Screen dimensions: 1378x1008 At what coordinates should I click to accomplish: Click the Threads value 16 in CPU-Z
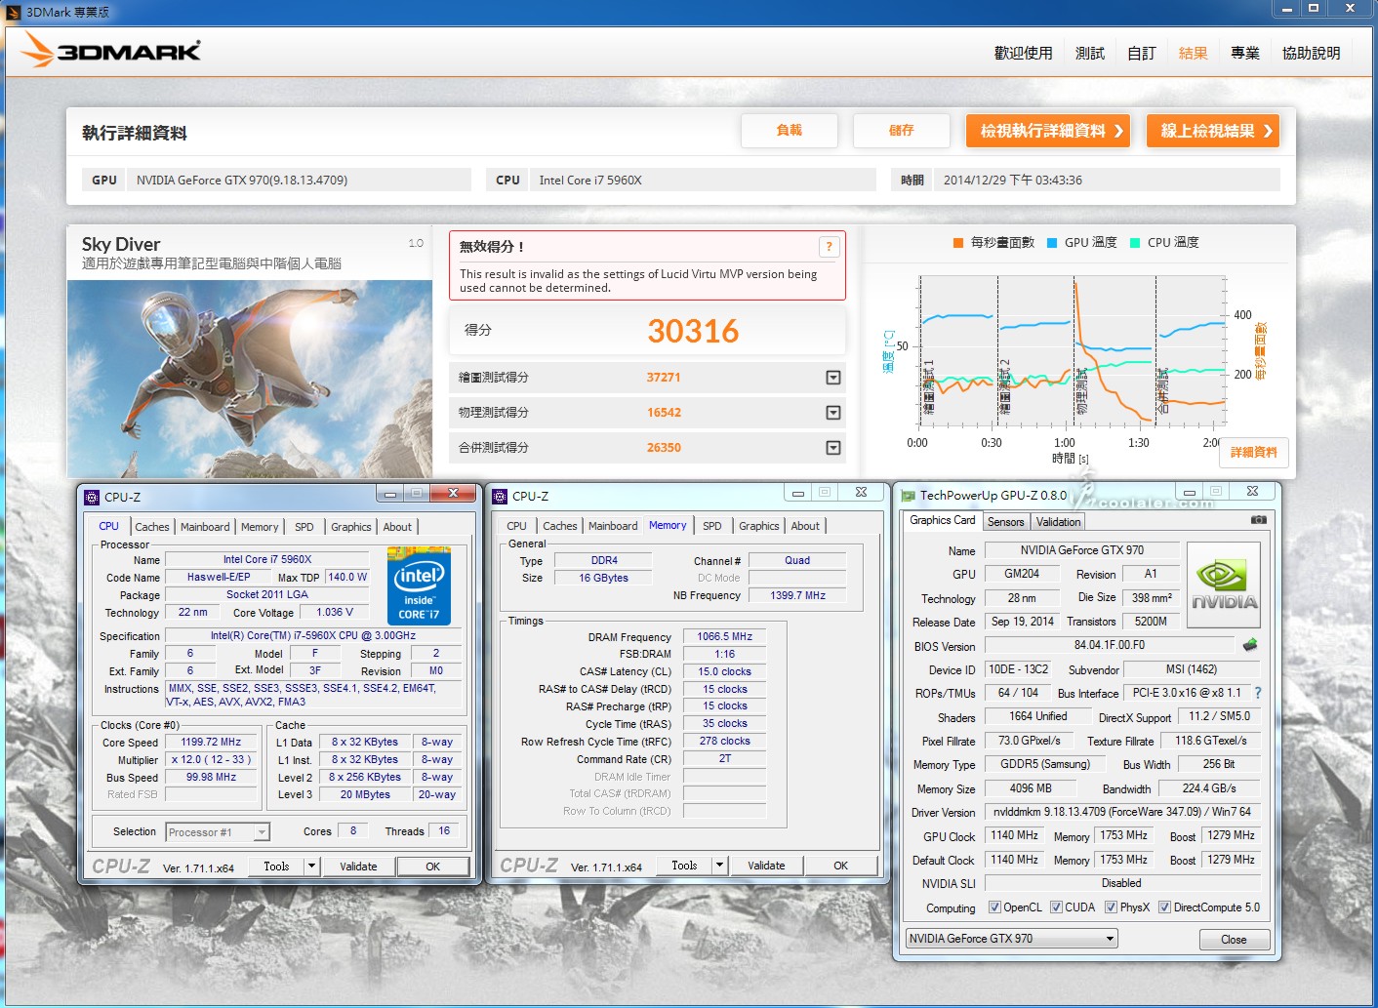click(x=444, y=831)
